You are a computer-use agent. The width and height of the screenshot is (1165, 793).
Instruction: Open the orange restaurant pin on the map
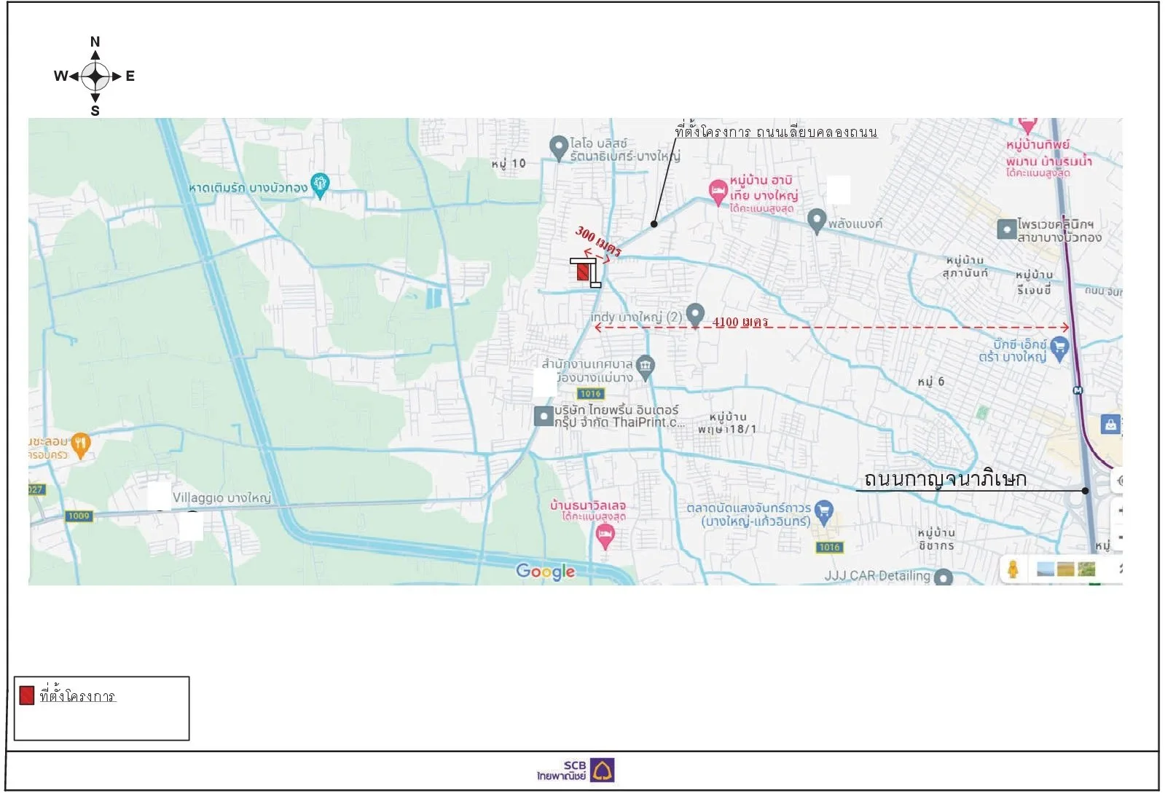(x=81, y=446)
